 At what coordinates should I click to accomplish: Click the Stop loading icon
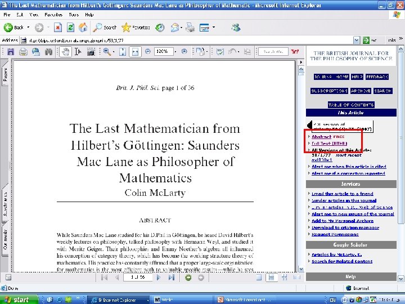click(x=59, y=27)
